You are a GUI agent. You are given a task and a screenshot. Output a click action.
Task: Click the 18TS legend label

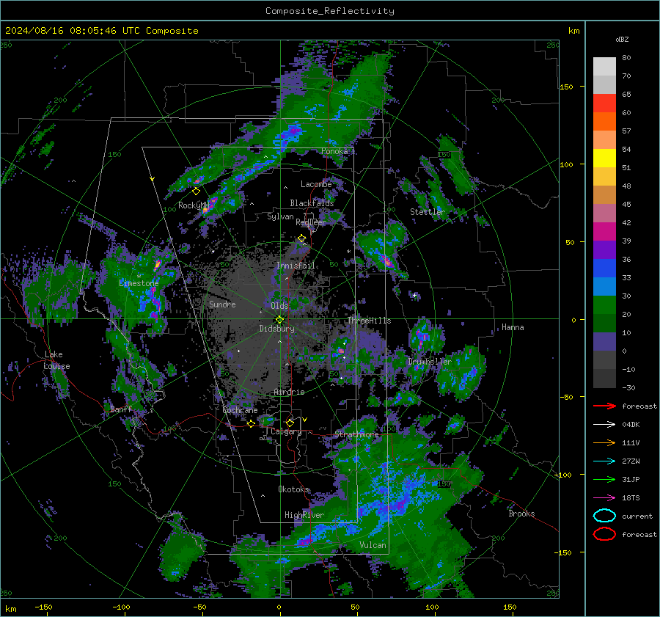(x=631, y=498)
